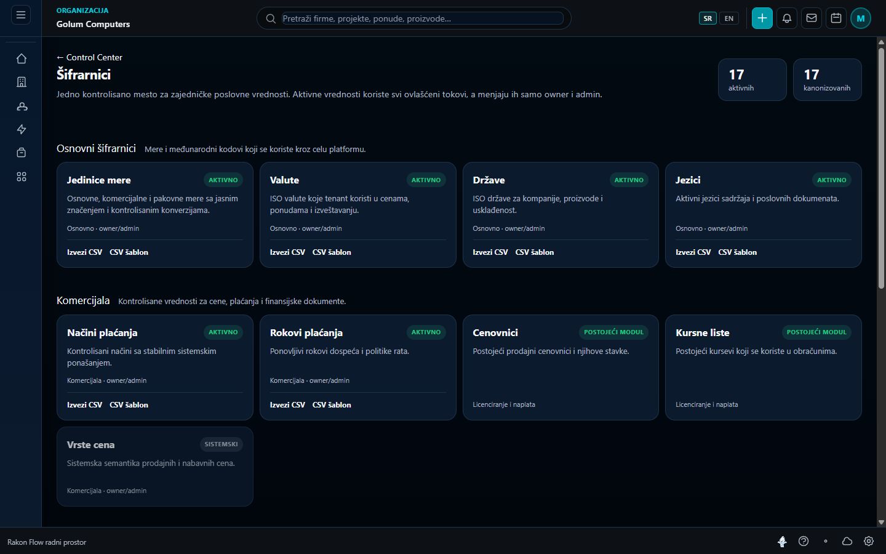
Task: Open the briefcase bag sidebar section
Action: (22, 153)
